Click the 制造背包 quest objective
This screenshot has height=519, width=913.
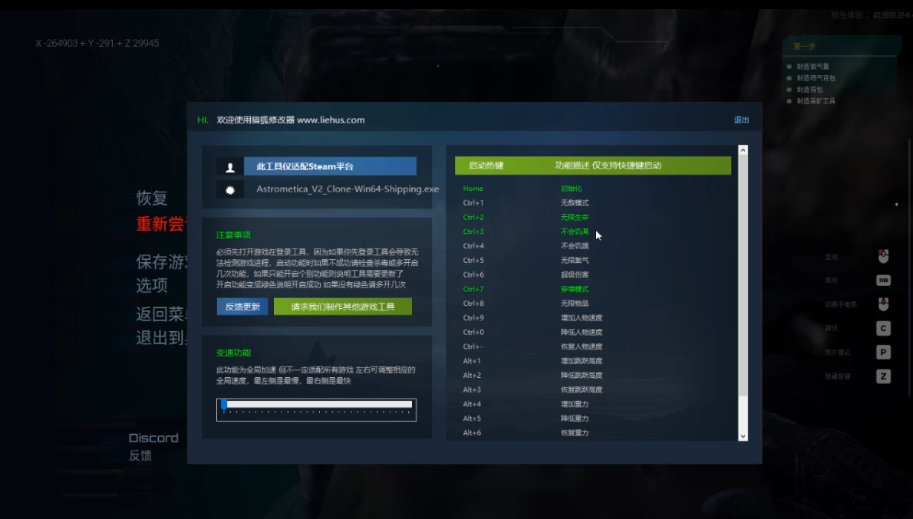809,90
